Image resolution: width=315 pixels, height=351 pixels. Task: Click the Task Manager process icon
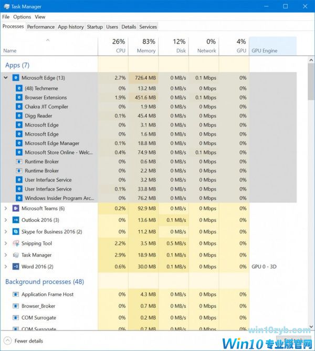pos(16,255)
